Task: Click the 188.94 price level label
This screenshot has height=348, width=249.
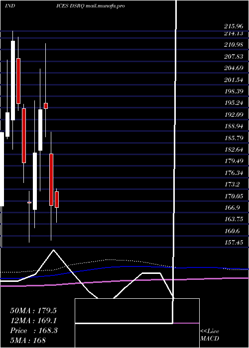Action: (234, 126)
